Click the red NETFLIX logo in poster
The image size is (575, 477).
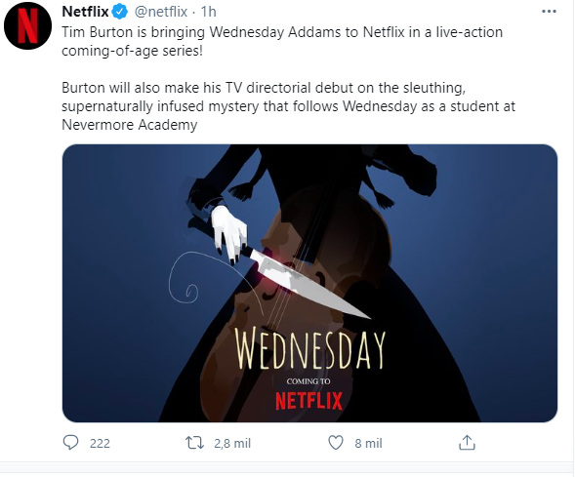point(308,401)
